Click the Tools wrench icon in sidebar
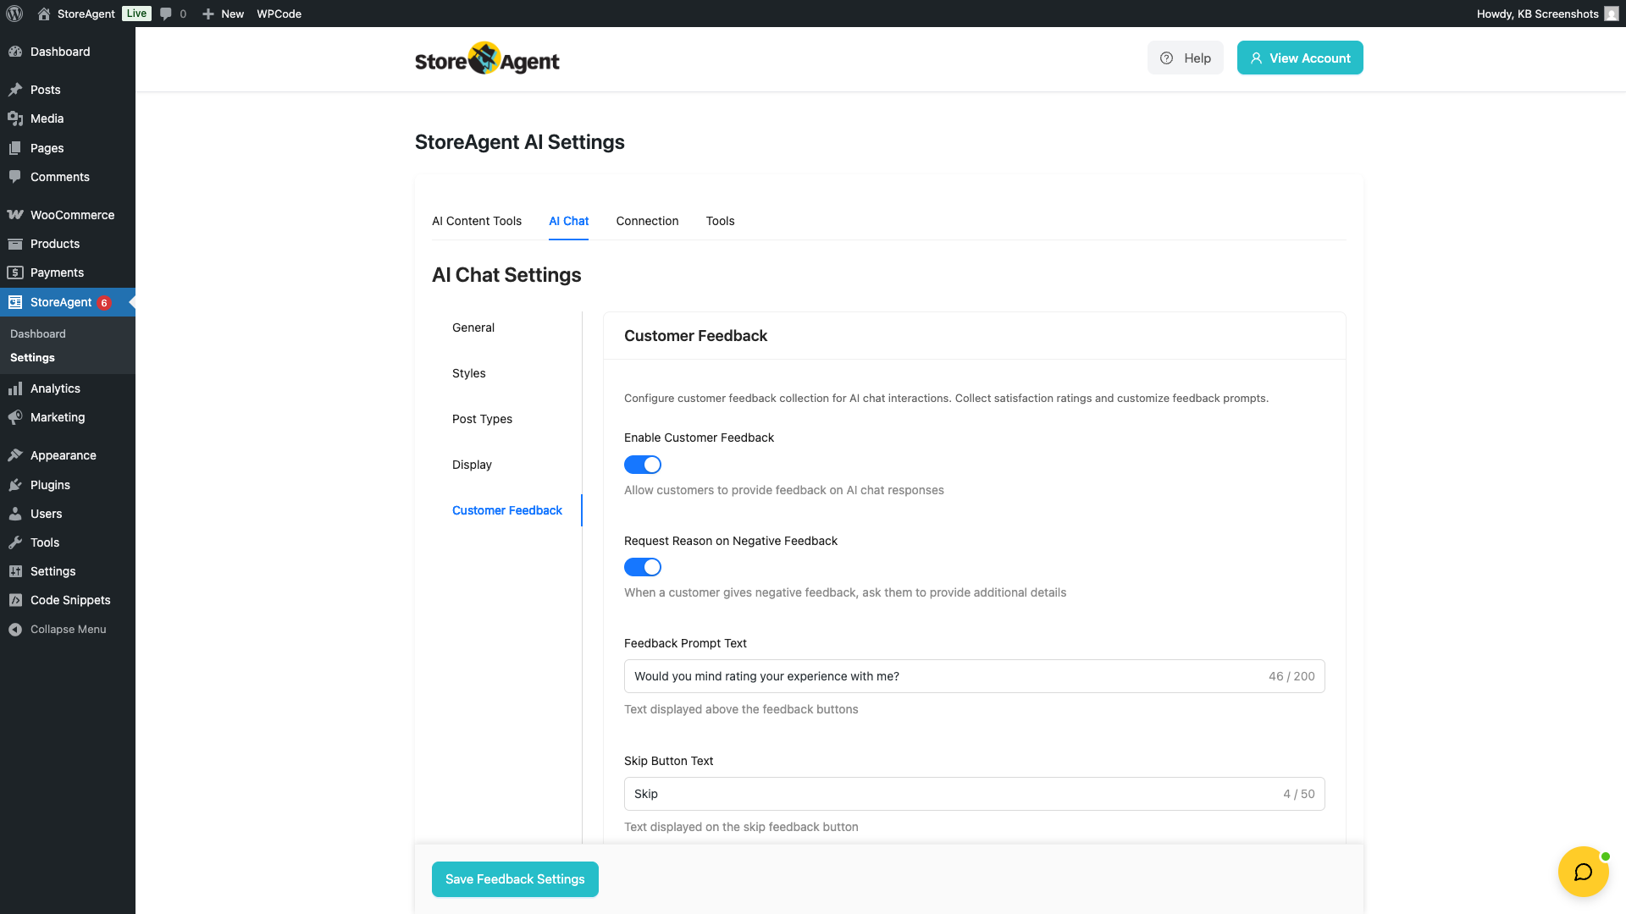This screenshot has height=914, width=1626. 15,542
